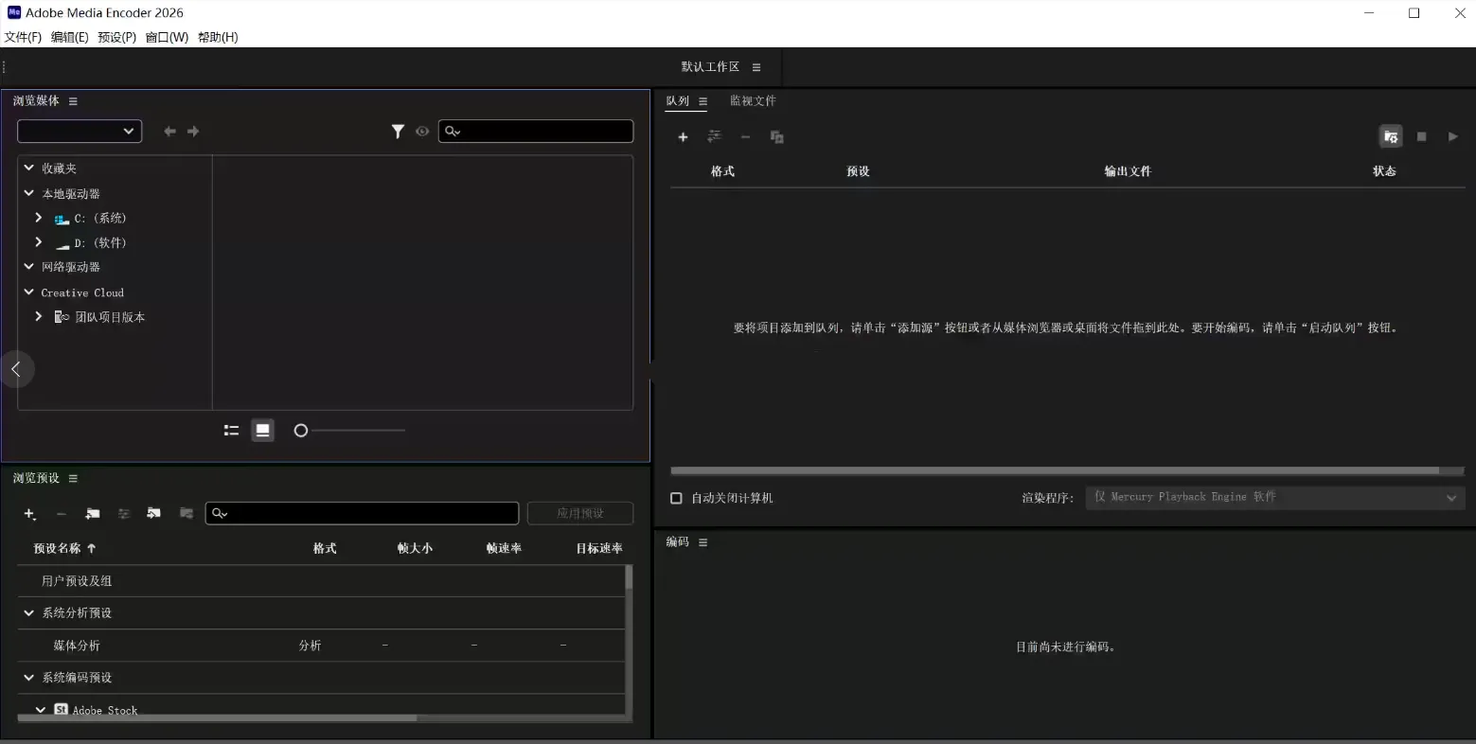Viewport: 1476px width, 744px height.
Task: Toggle the preview eye icon in media browser
Action: pos(422,132)
